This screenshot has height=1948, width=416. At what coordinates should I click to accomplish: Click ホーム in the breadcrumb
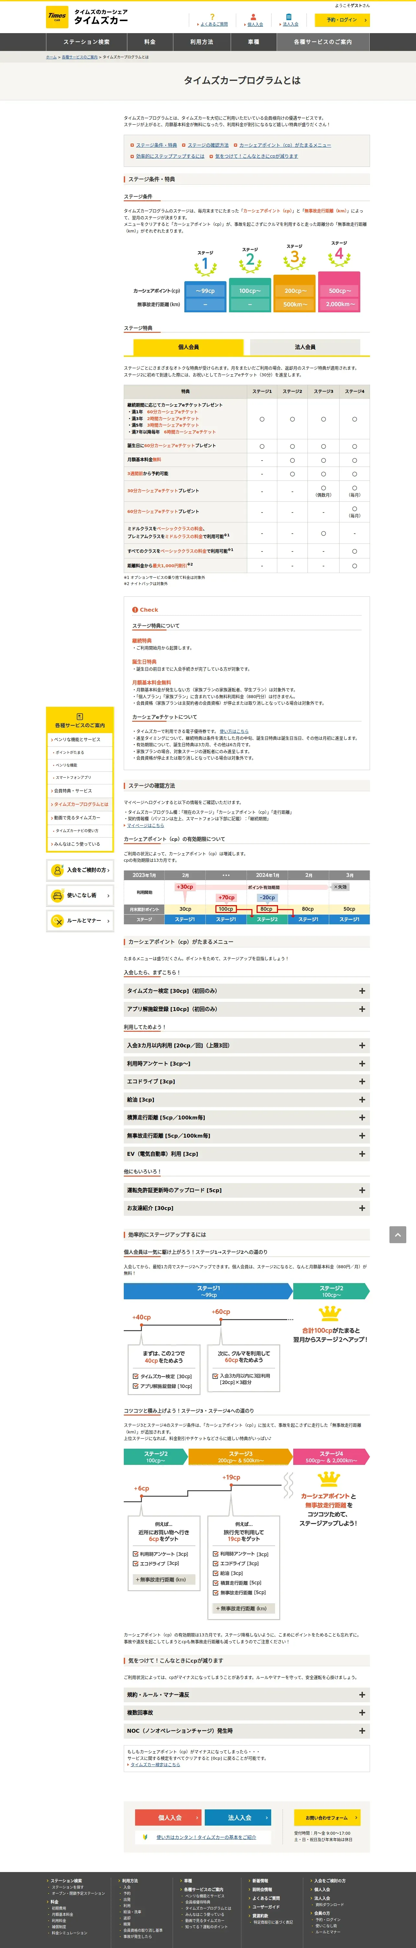pyautogui.click(x=51, y=57)
